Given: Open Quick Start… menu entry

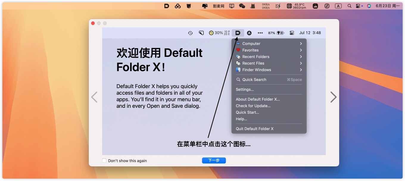Looking at the screenshot, I should 269,112.
